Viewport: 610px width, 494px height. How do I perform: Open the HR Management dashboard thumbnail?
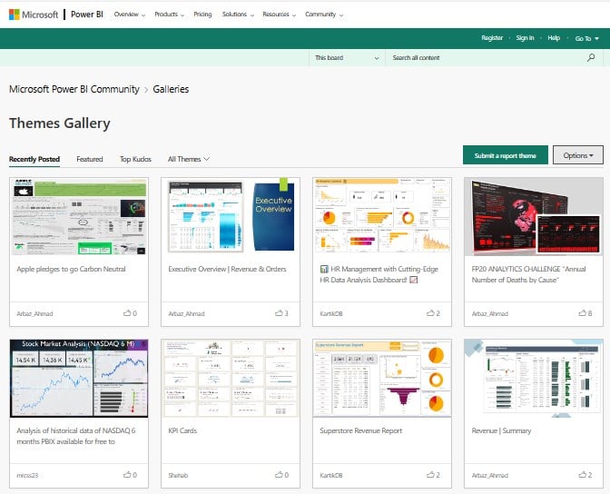tap(382, 216)
